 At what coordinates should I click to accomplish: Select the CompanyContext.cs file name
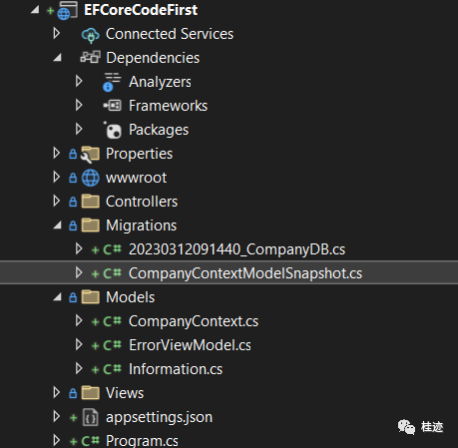[x=194, y=321]
